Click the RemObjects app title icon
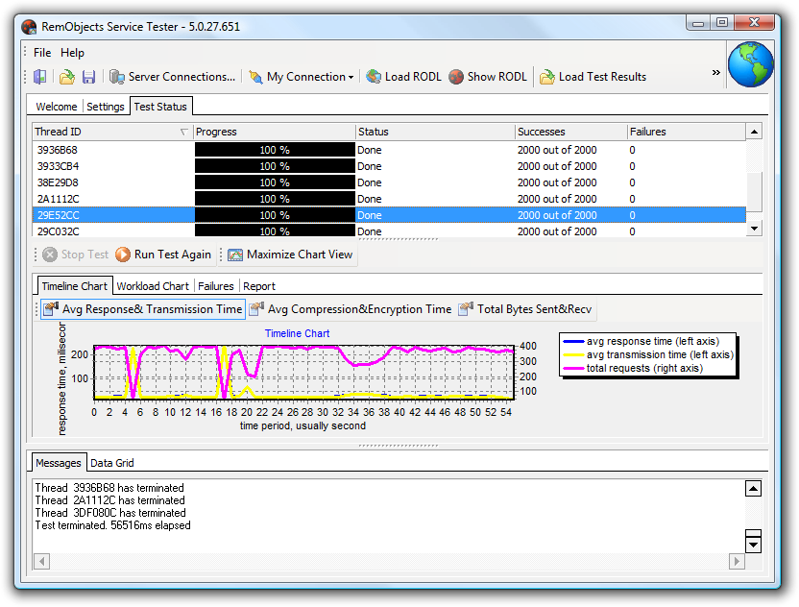Viewport: 799px width, 607px height. pyautogui.click(x=29, y=27)
